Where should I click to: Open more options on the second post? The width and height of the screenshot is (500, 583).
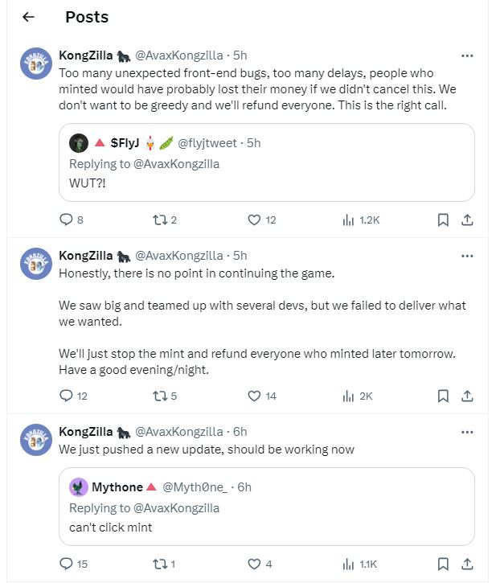point(467,256)
